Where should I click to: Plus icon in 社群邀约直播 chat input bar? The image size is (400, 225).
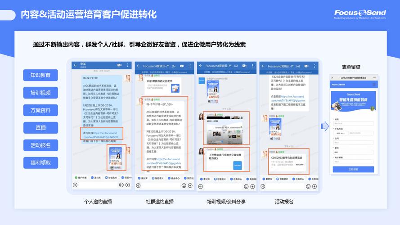[190, 186]
